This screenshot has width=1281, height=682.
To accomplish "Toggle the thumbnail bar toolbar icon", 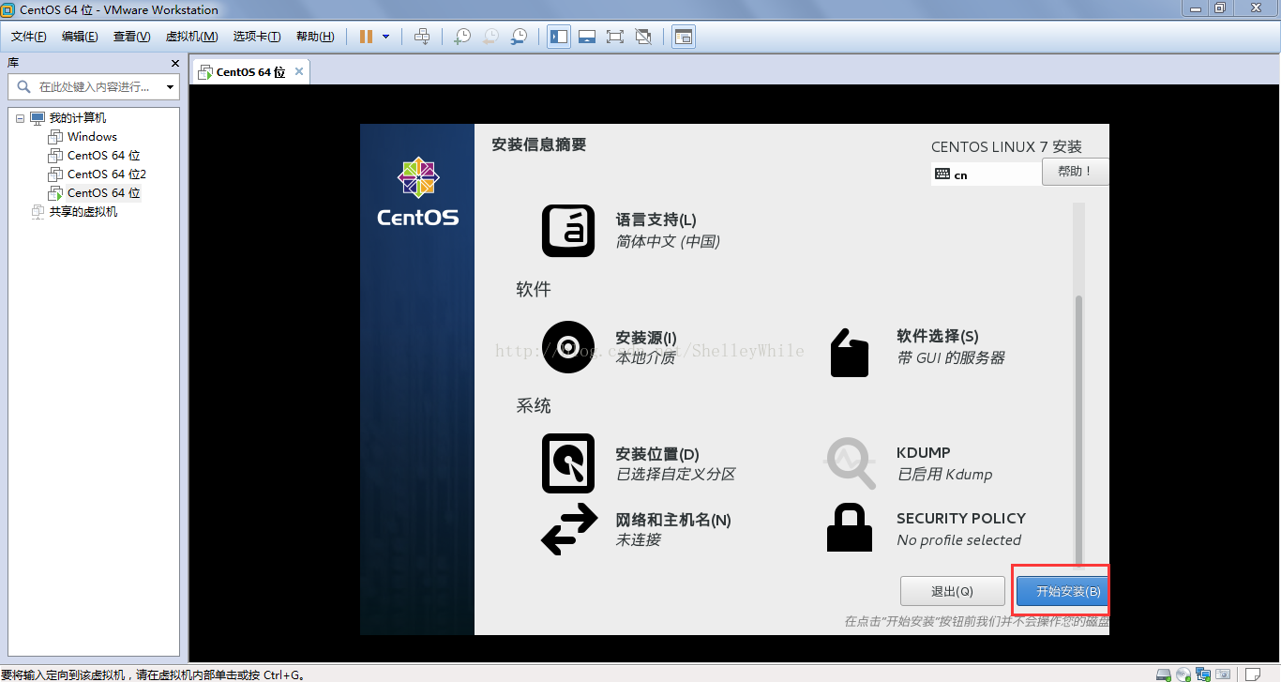I will click(587, 37).
